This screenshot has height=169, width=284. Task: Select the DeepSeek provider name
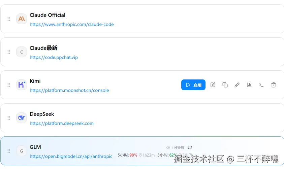click(42, 114)
